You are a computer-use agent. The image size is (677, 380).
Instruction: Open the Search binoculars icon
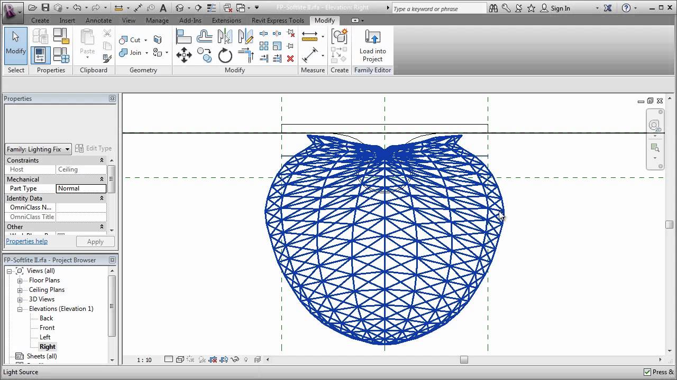[493, 8]
